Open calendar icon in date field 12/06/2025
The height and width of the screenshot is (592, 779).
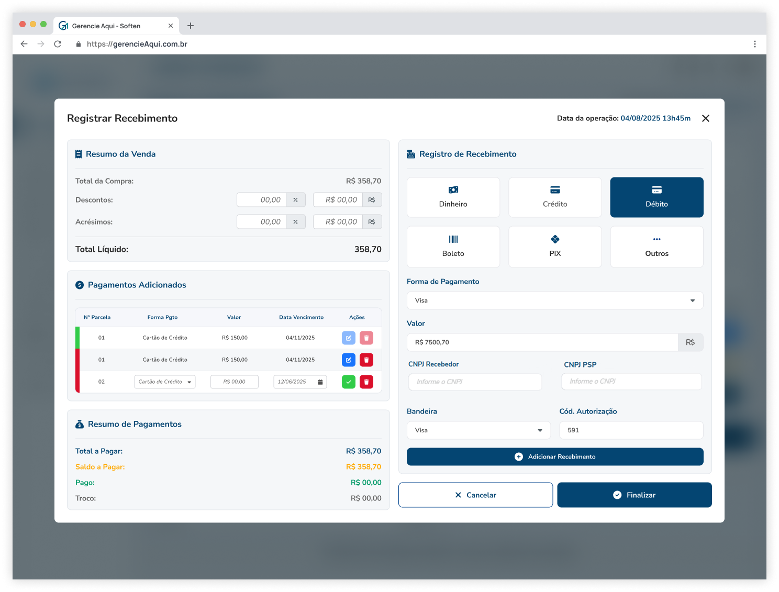pyautogui.click(x=320, y=382)
